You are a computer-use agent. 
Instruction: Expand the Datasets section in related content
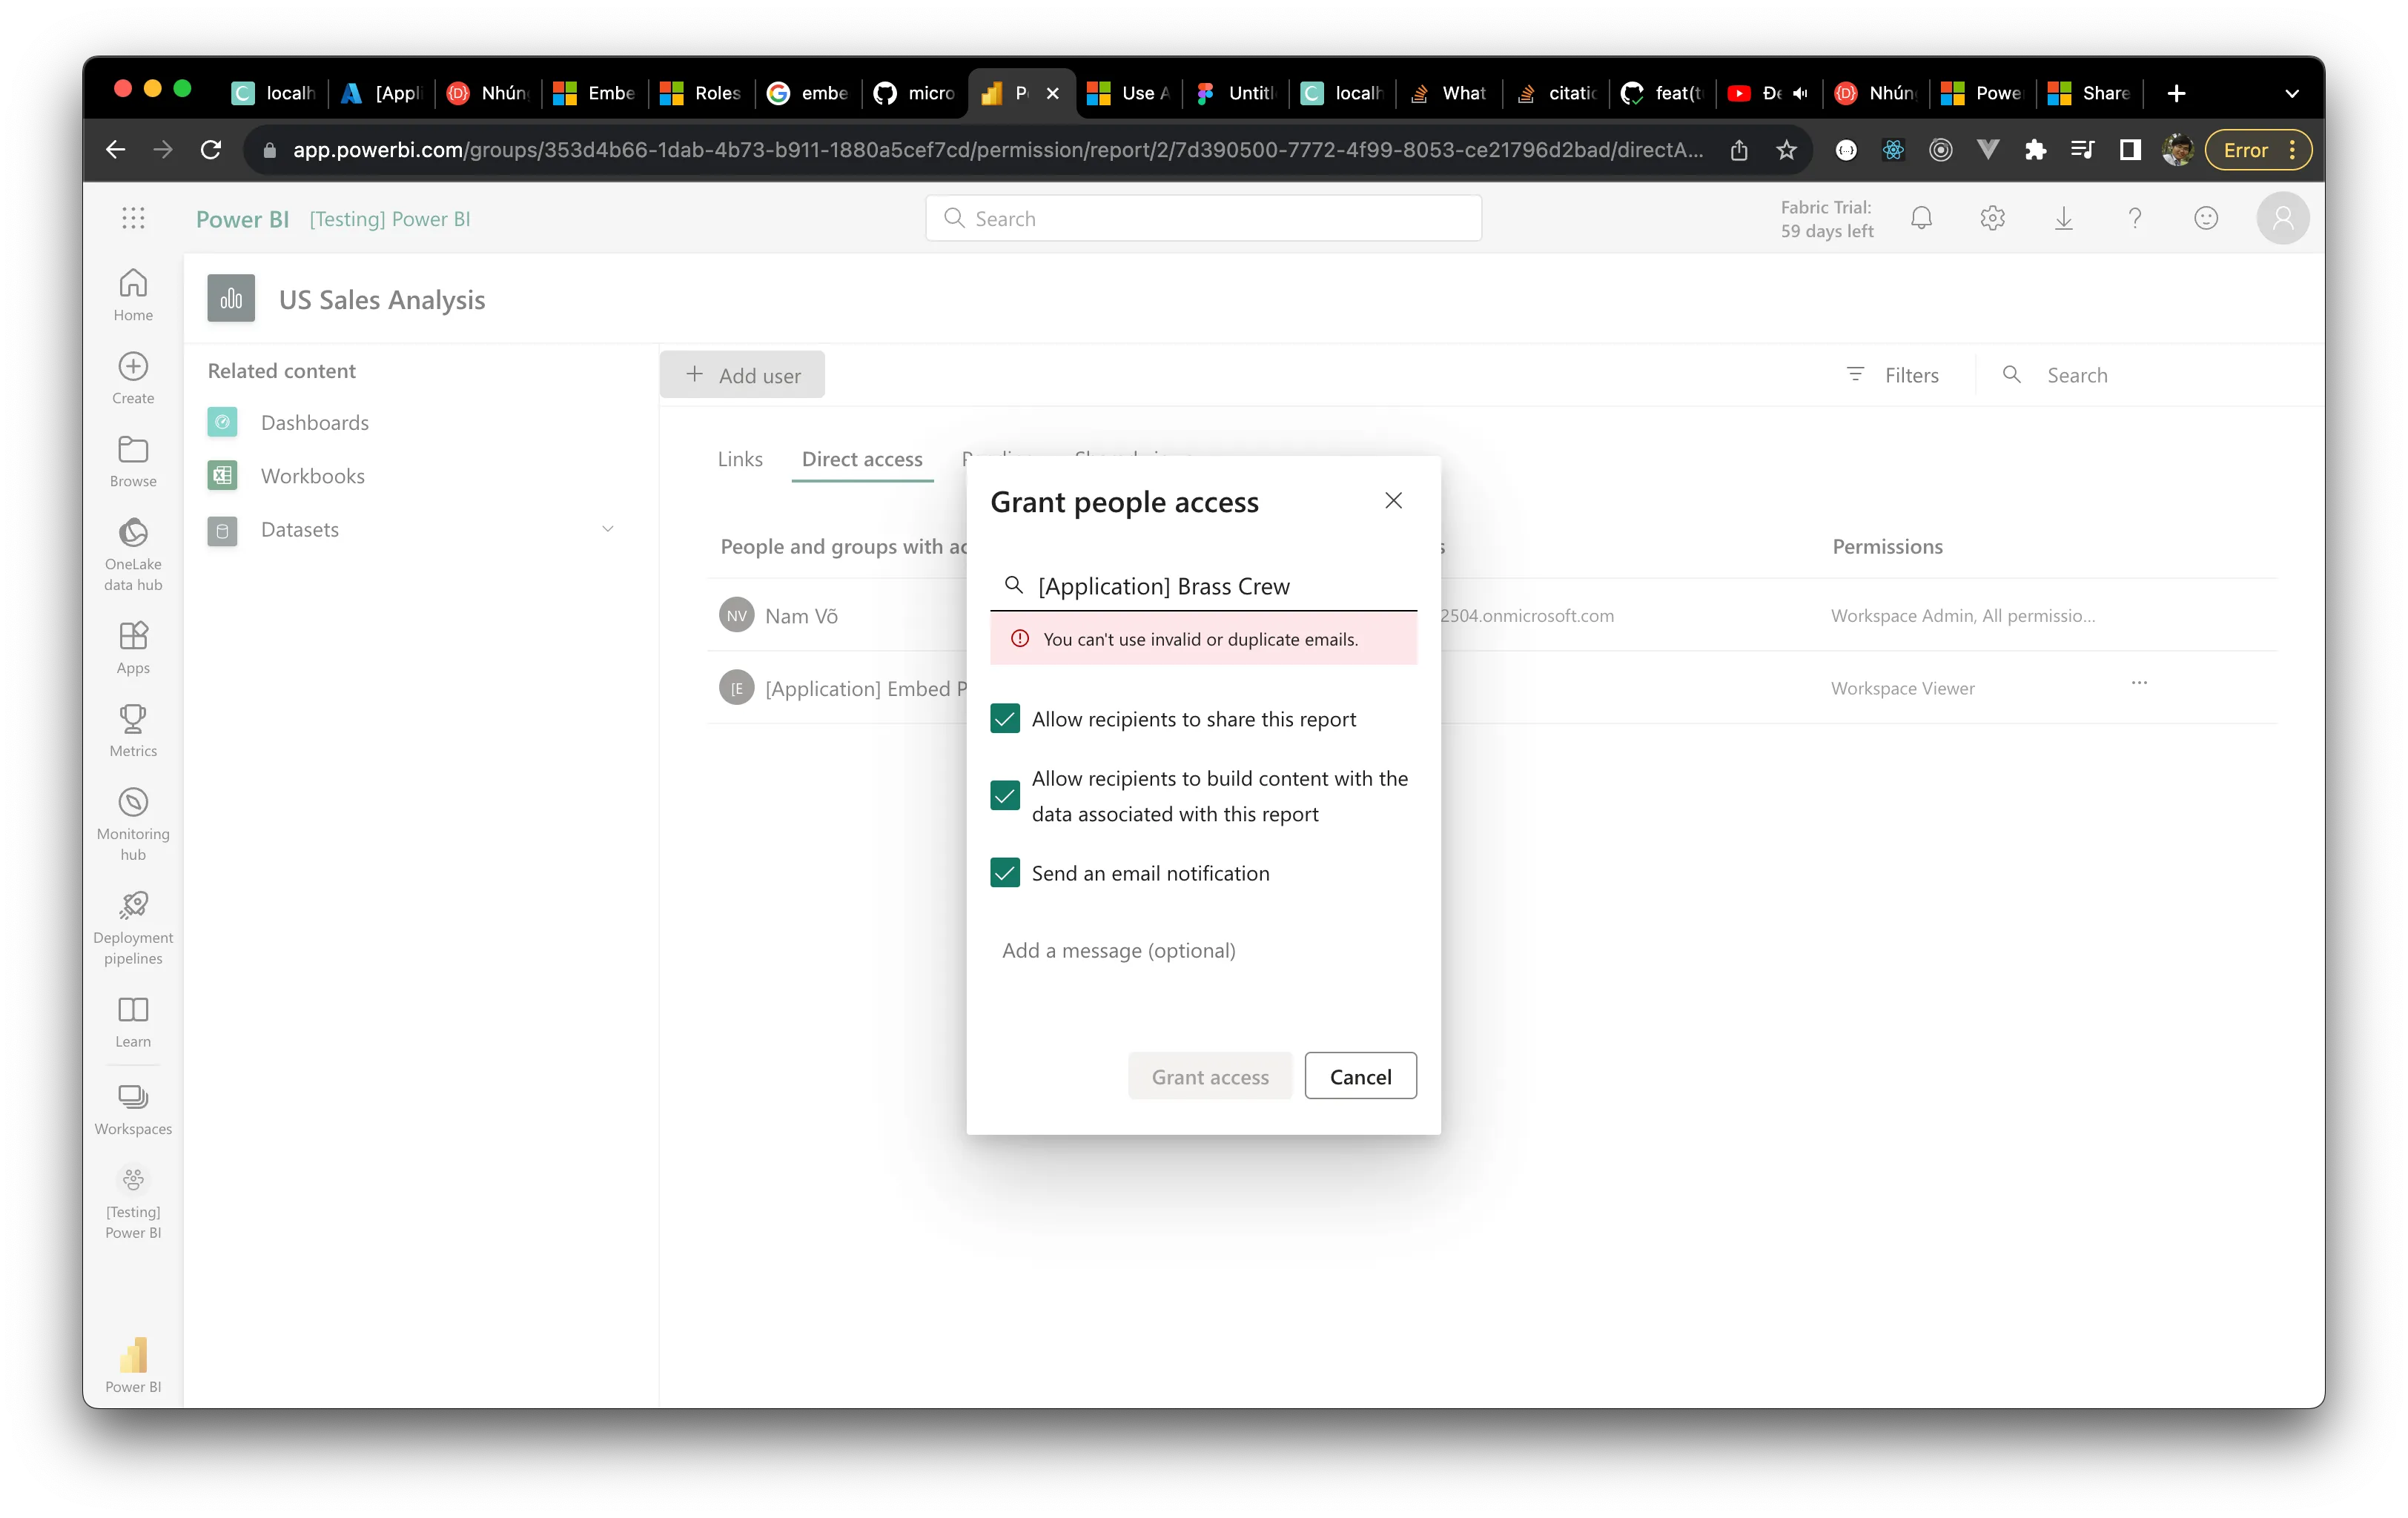pos(610,528)
